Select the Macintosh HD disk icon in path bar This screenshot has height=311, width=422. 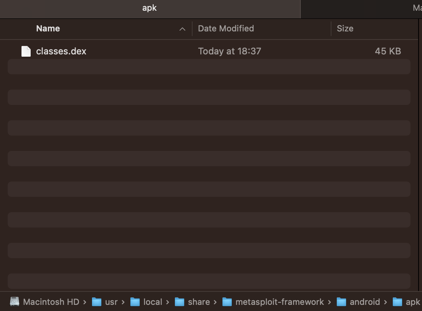click(15, 302)
